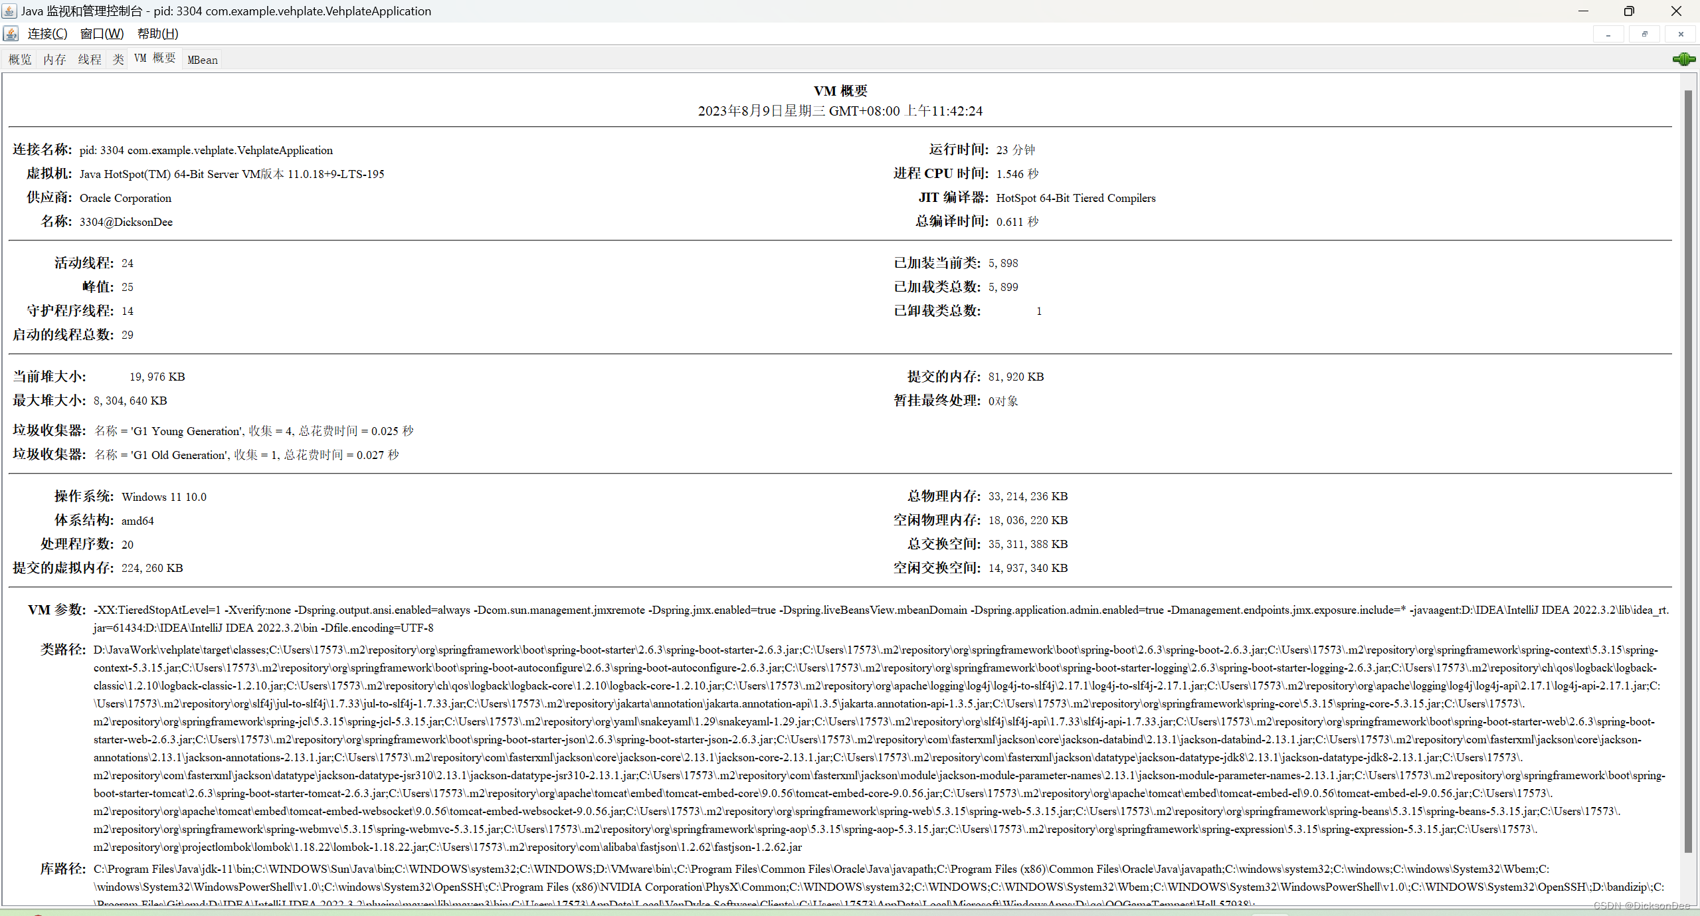Screen dimensions: 1700x916
Task: Close the inner connection window
Action: click(1681, 34)
